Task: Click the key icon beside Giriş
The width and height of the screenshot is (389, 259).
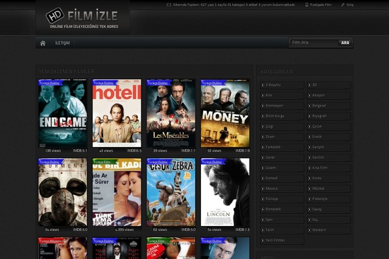Action: pos(343,5)
